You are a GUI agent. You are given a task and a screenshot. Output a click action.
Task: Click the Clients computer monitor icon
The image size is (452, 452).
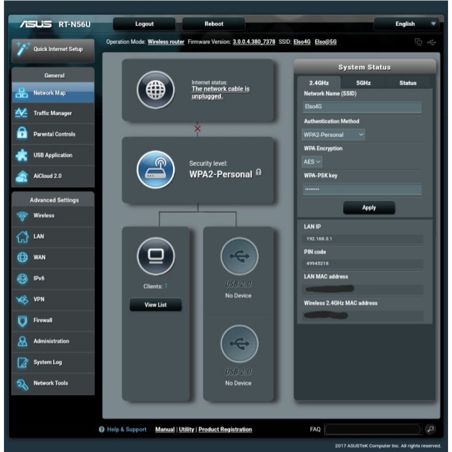coord(155,256)
